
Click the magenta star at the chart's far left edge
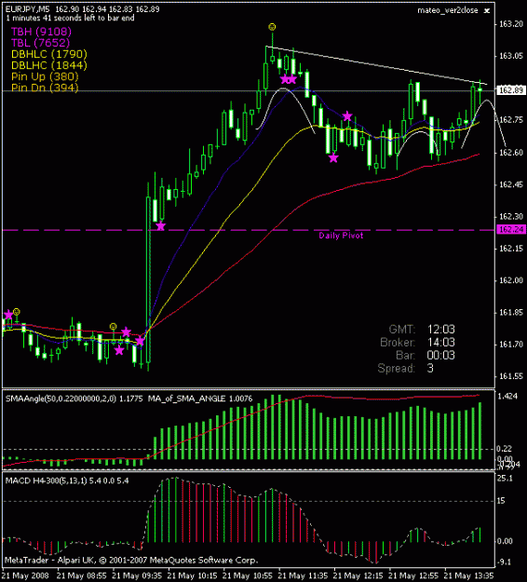pyautogui.click(x=8, y=315)
